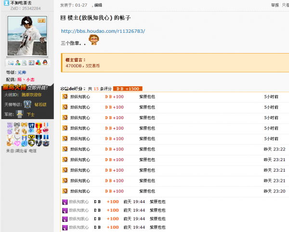The width and height of the screenshot is (289, 232).
Task: Click DB+100 in the 昨天 23:22 row
Action: tap(114, 149)
